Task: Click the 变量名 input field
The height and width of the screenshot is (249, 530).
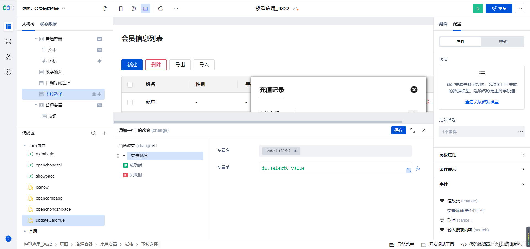Action: coord(335,151)
